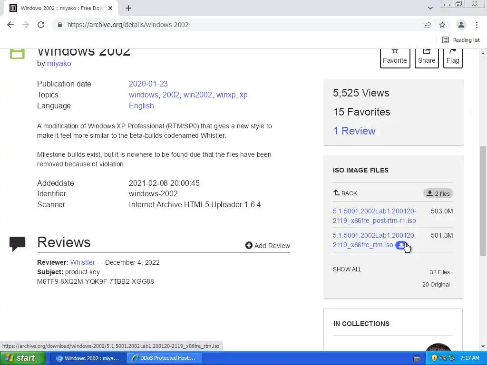The width and height of the screenshot is (487, 365).
Task: Open the '2002' topic link
Action: (x=171, y=95)
